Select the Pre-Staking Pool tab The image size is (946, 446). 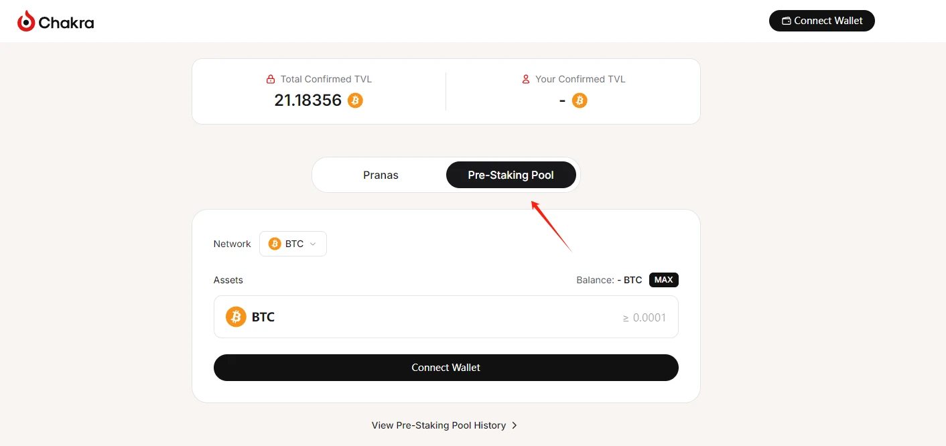511,175
